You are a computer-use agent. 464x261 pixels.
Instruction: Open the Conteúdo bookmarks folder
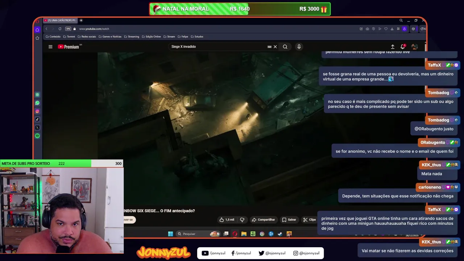(x=53, y=37)
